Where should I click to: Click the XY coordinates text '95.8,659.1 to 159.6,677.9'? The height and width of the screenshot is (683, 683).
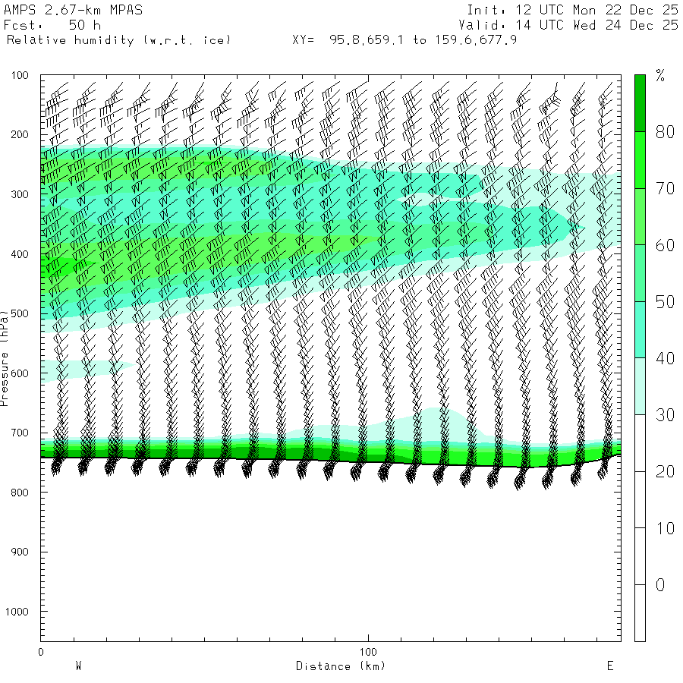tap(423, 40)
